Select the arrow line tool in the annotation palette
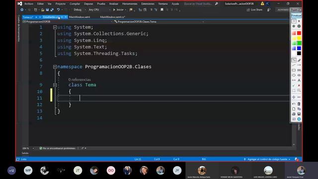The image size is (318, 179). point(299,65)
